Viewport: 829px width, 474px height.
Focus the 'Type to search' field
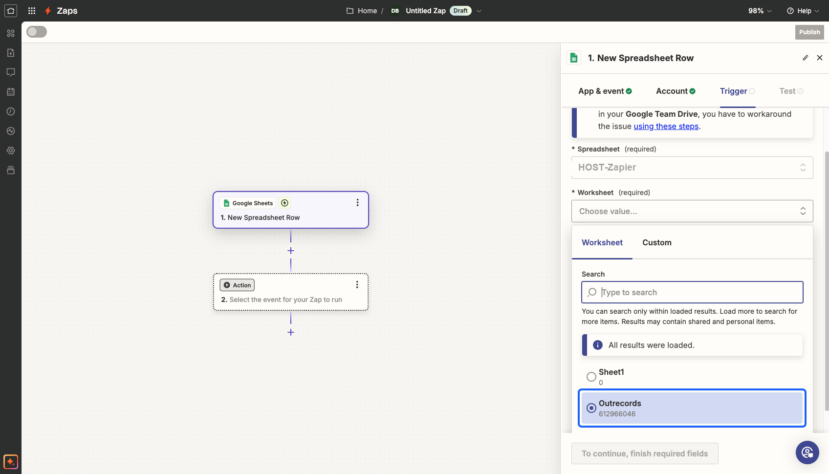(692, 292)
